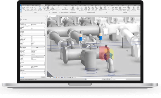Toggle the Crop Region Visible checkbox
Viewport: 161px width, 98px height.
coord(32,38)
